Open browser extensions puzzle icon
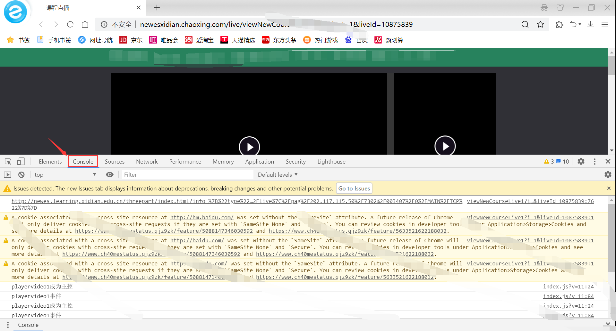This screenshot has height=331, width=616. 560,24
